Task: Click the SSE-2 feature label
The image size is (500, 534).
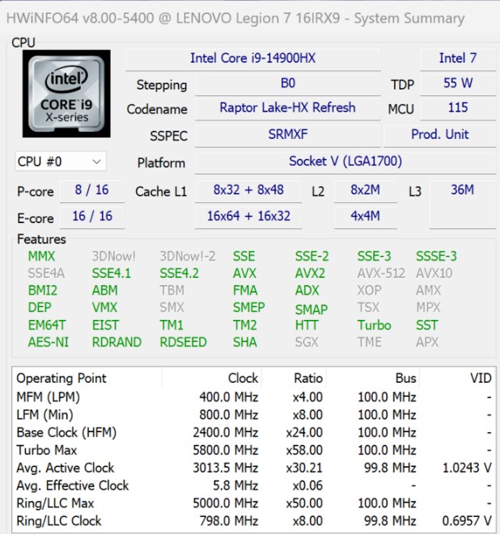Action: click(311, 256)
